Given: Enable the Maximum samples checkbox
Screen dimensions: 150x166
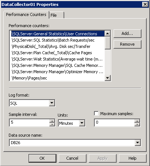Looking at the screenshot, I should click(96, 113).
